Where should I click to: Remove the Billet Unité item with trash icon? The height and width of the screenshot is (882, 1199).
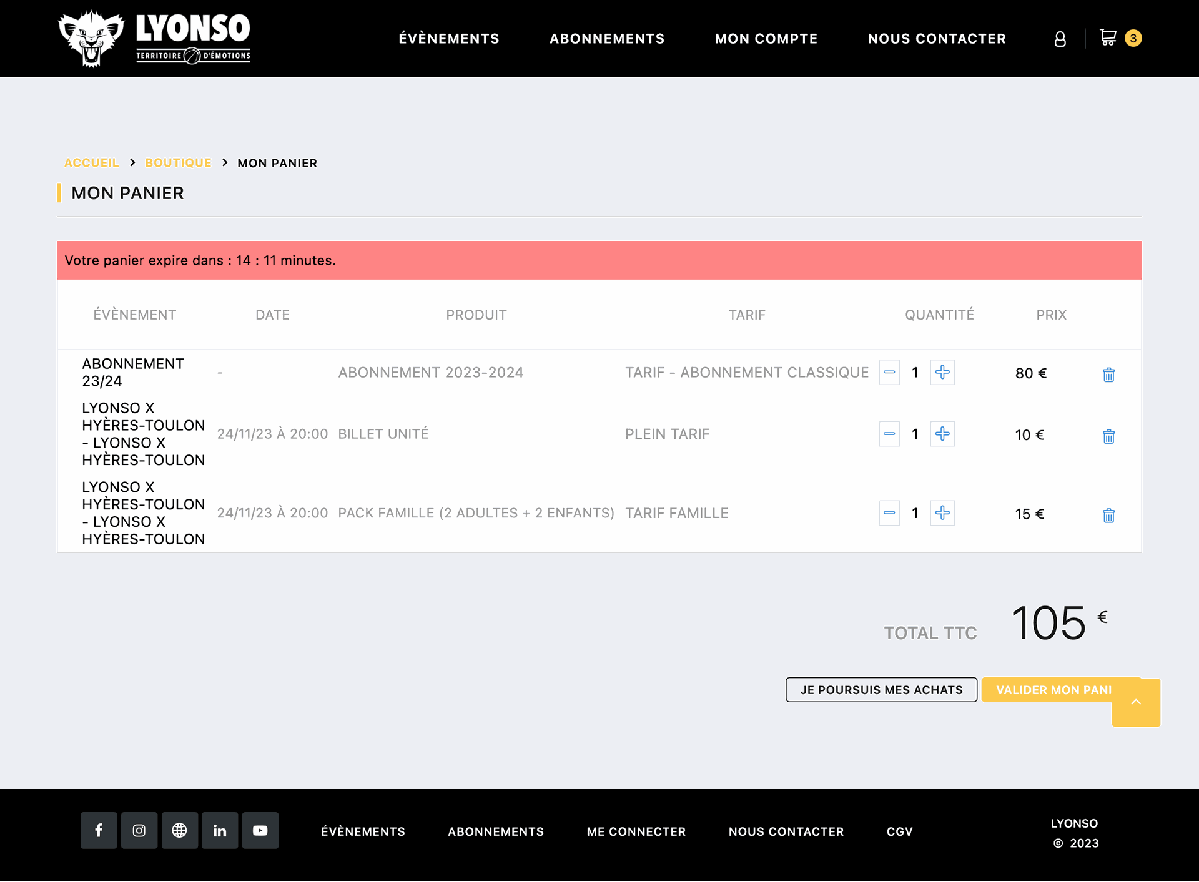[1108, 436]
